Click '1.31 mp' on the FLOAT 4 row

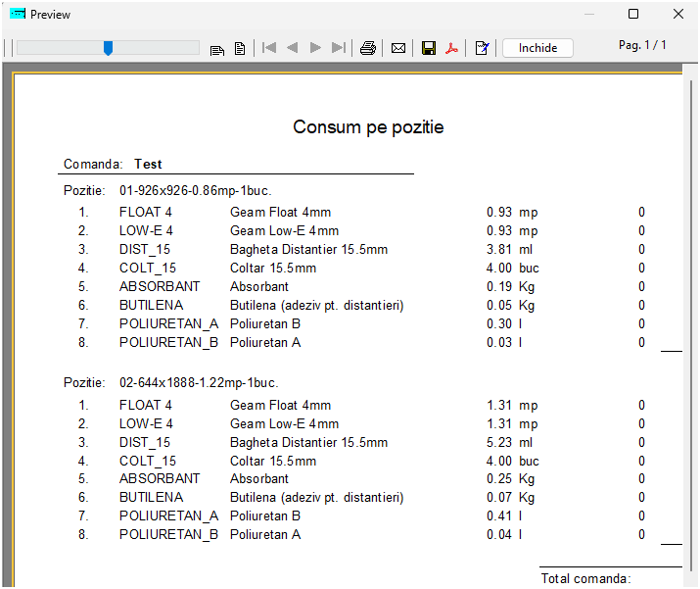(512, 406)
